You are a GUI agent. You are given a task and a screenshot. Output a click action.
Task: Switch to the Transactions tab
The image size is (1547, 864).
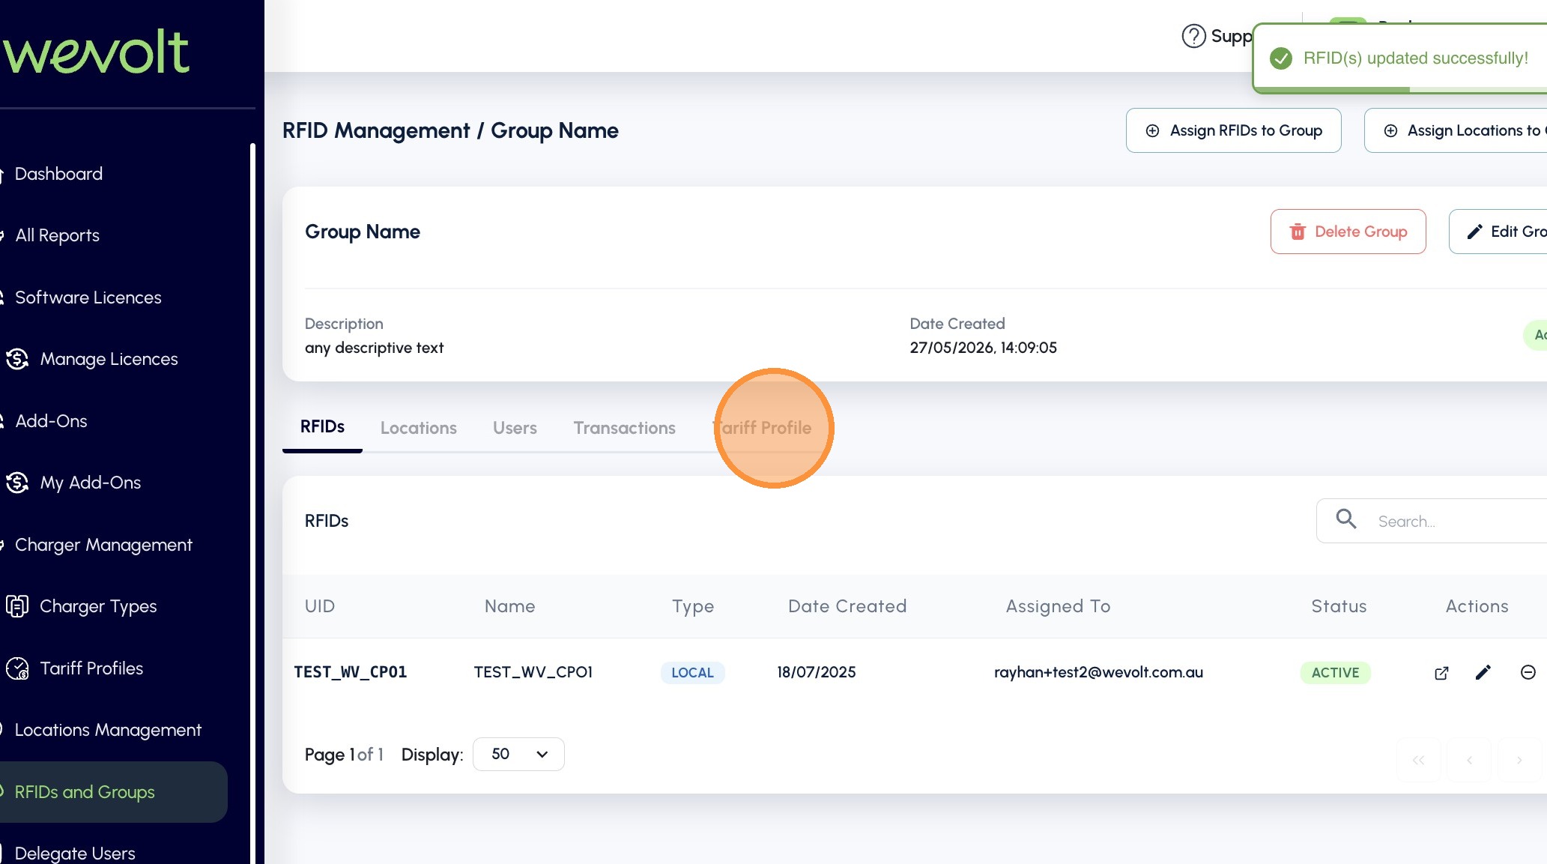[624, 428]
